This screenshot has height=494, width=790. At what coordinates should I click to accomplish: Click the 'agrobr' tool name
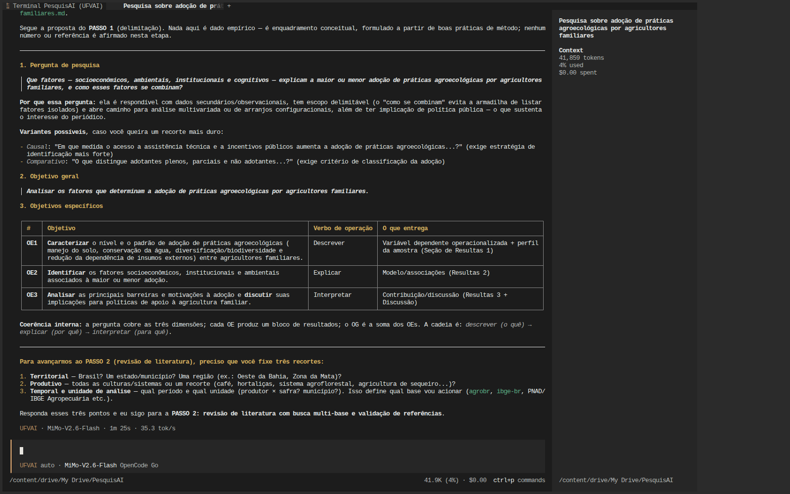tap(479, 391)
